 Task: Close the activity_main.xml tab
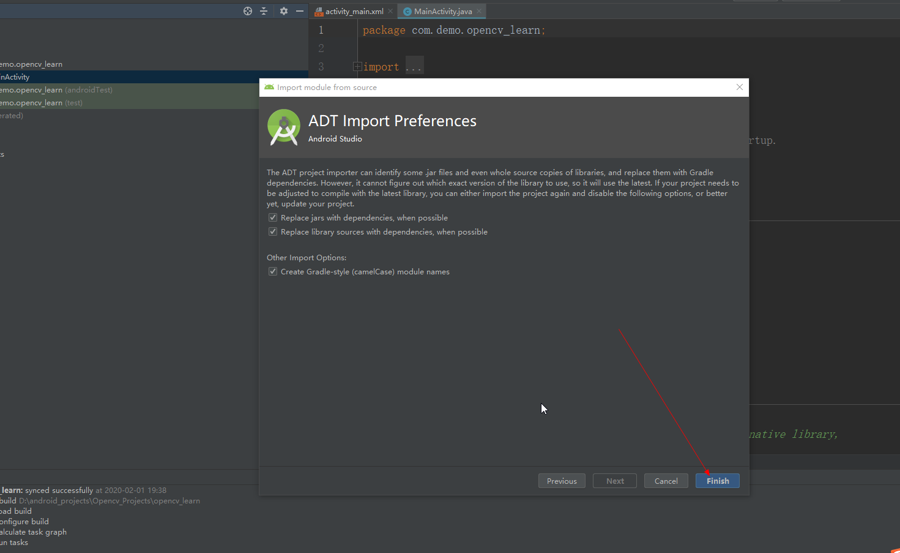[x=390, y=11]
